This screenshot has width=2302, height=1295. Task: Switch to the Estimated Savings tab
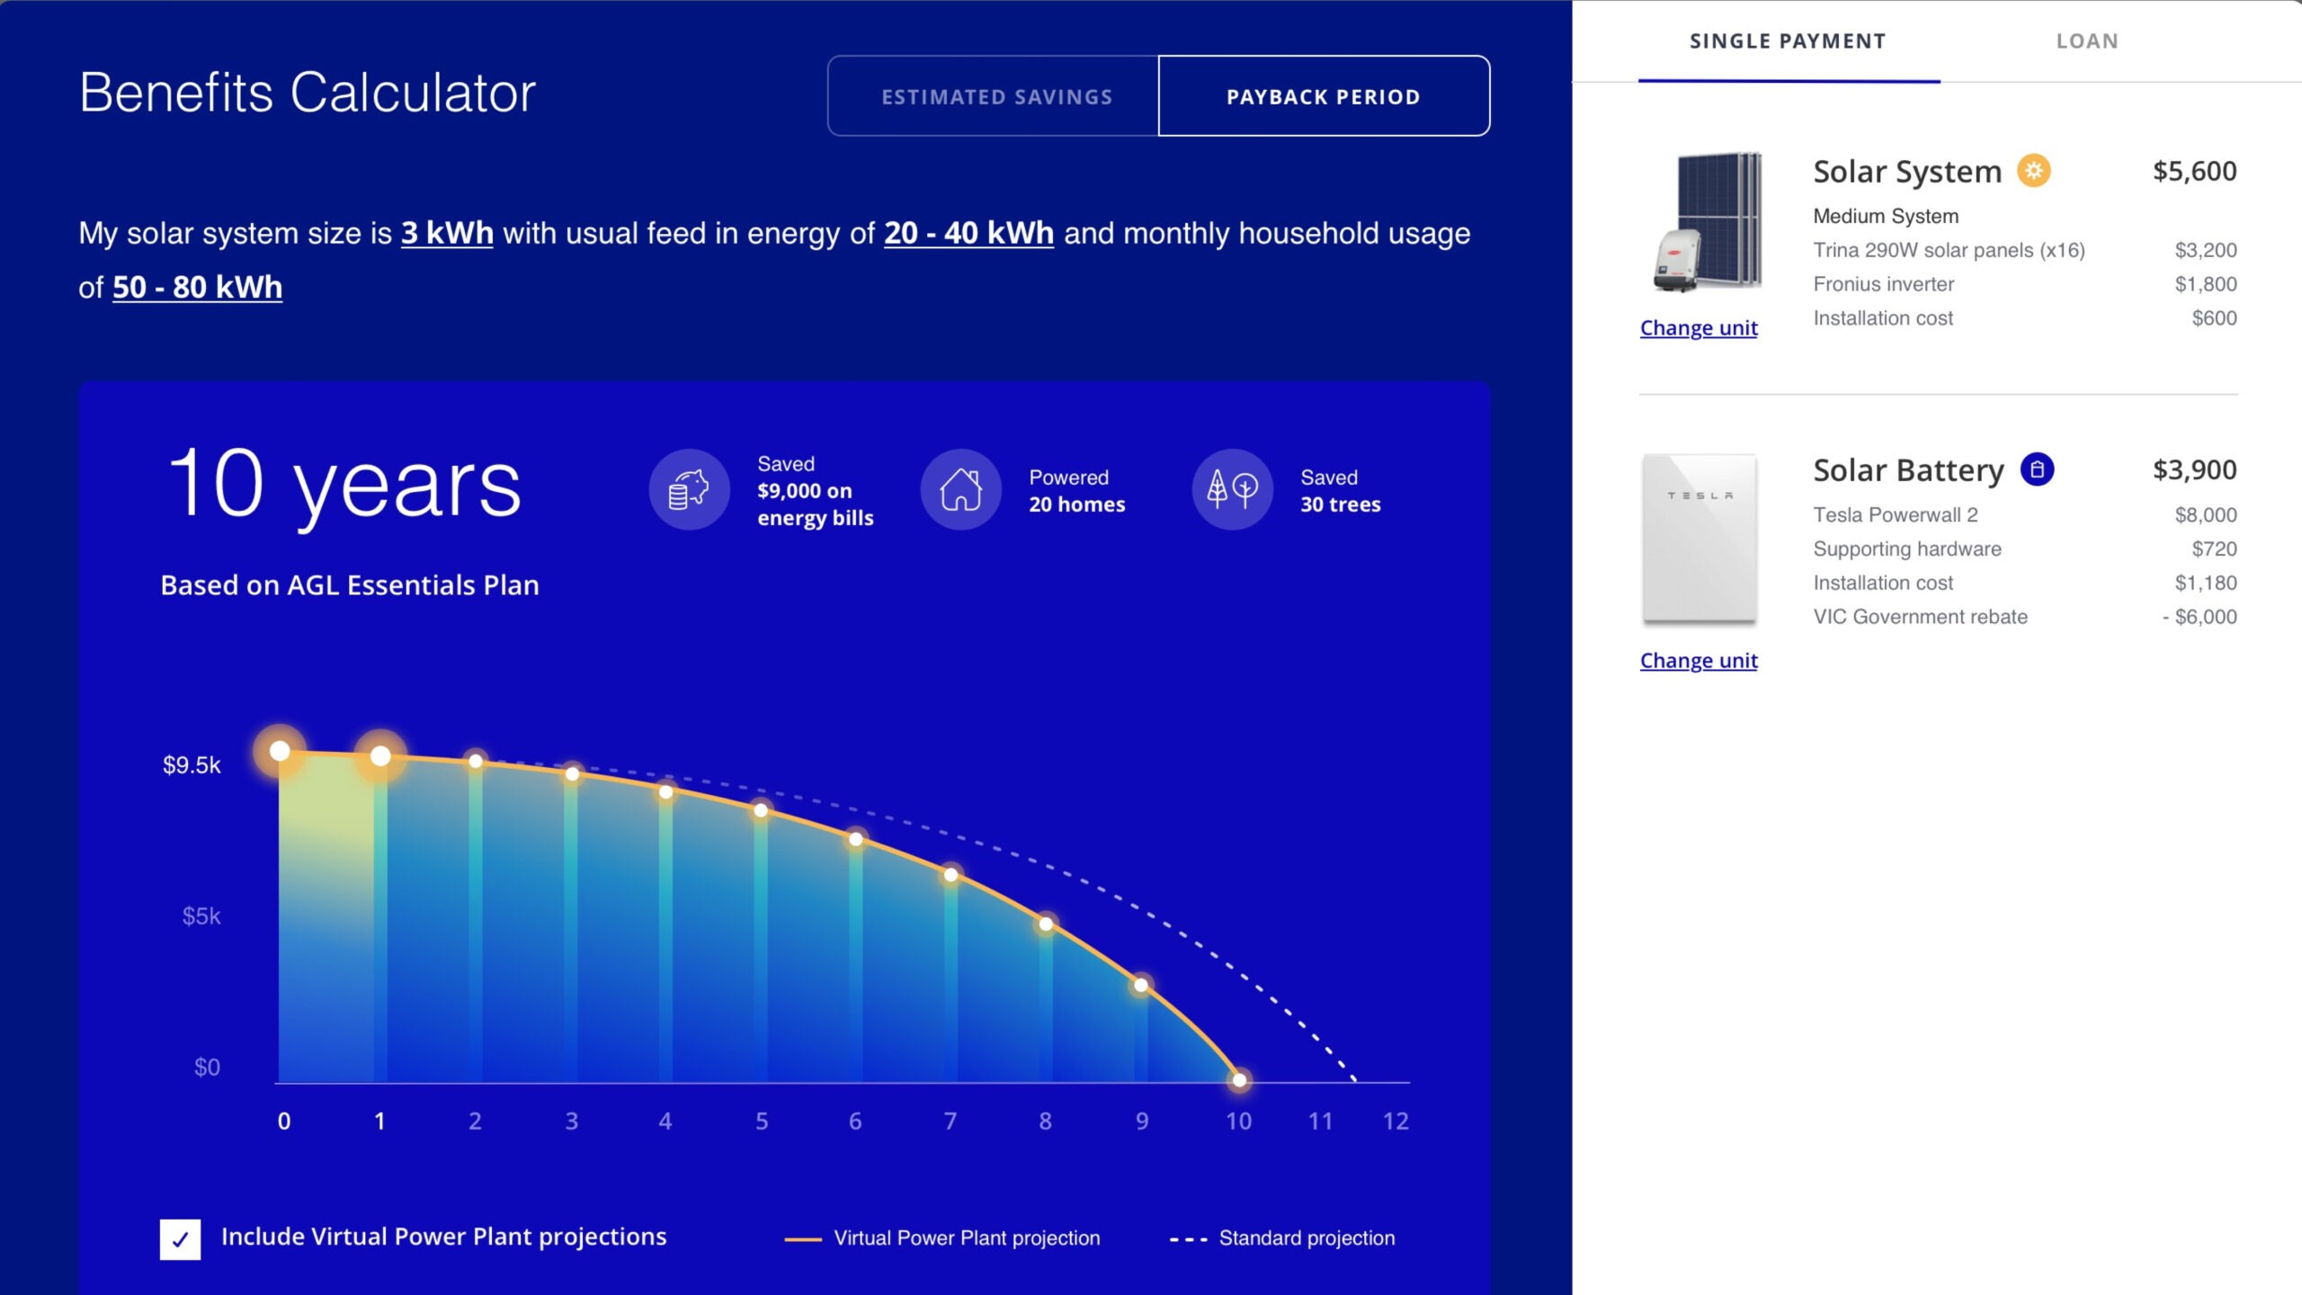[x=996, y=96]
